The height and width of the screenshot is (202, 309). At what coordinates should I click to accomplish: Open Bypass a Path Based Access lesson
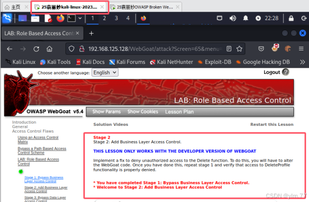click(42, 151)
